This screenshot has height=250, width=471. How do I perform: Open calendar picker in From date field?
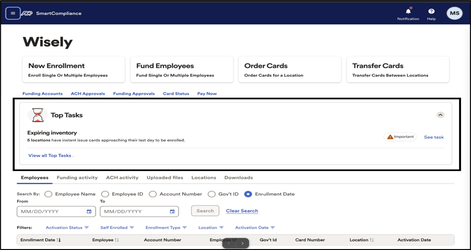click(x=89, y=212)
